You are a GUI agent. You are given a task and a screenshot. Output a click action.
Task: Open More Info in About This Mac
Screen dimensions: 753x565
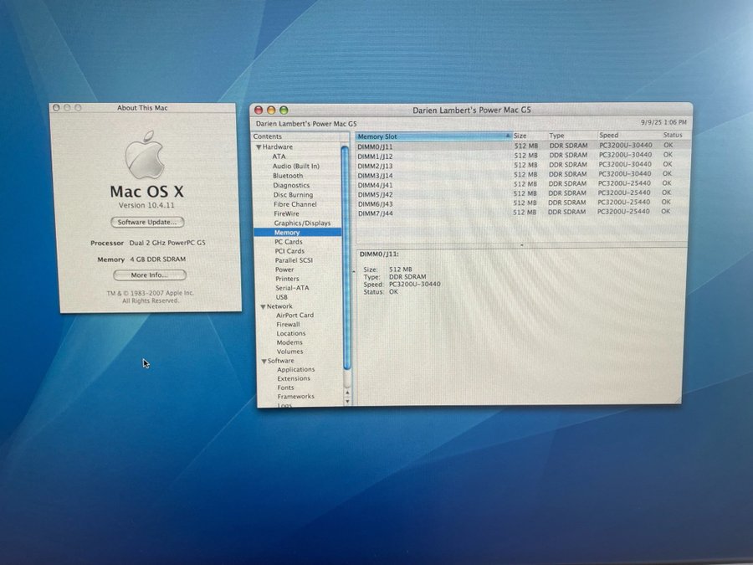150,275
